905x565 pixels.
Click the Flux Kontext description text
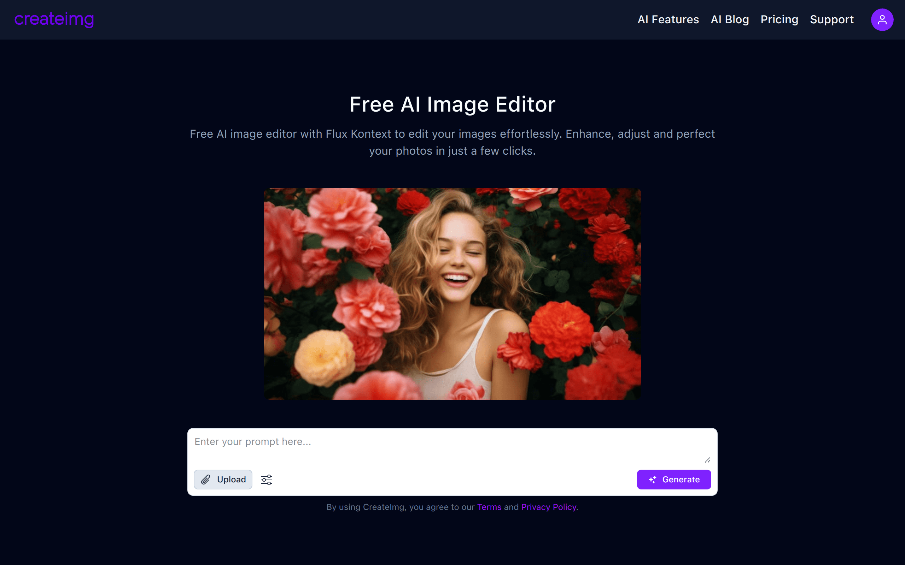point(452,142)
